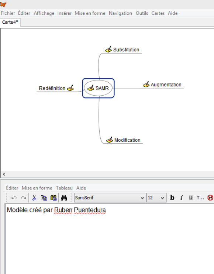The image size is (214, 274).
Task: Copy text using the copy icon
Action: pos(44,198)
